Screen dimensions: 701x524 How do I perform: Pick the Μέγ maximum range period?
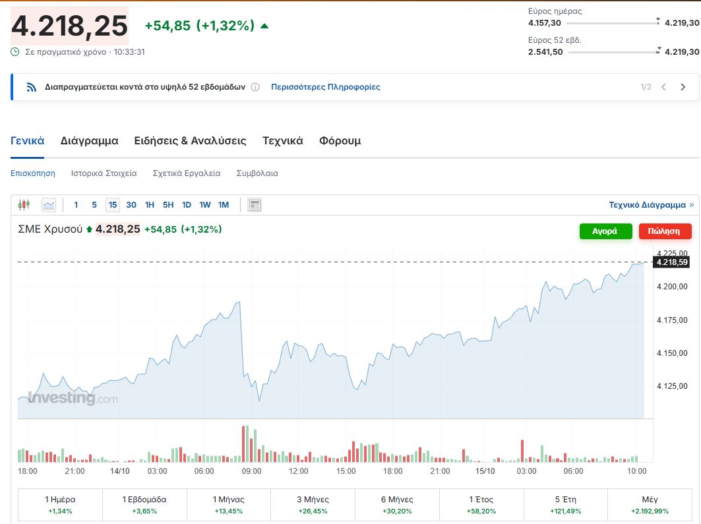[650, 505]
